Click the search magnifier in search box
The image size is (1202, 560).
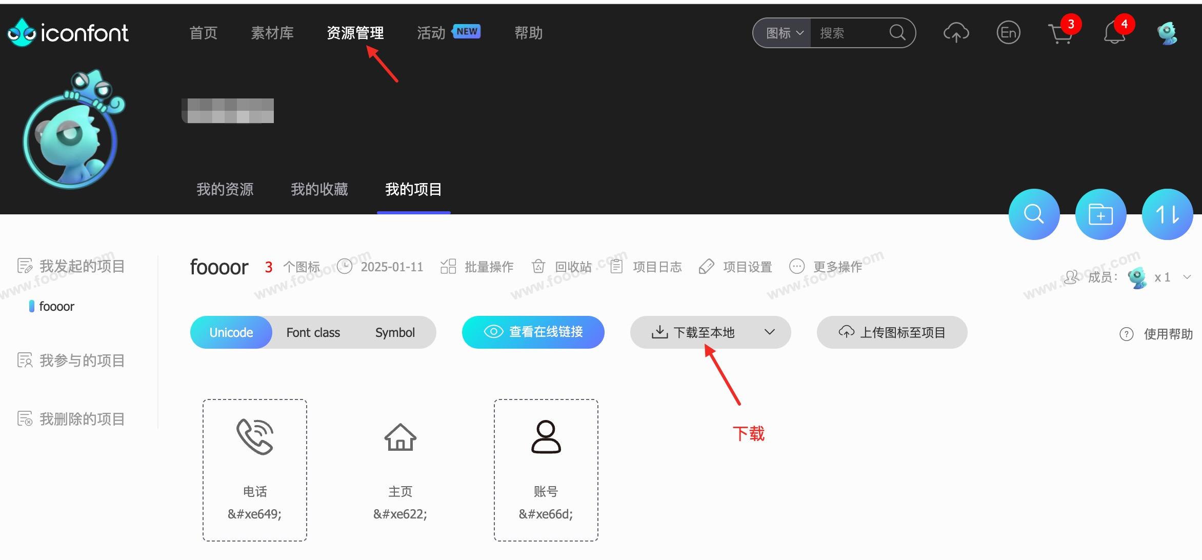point(897,33)
